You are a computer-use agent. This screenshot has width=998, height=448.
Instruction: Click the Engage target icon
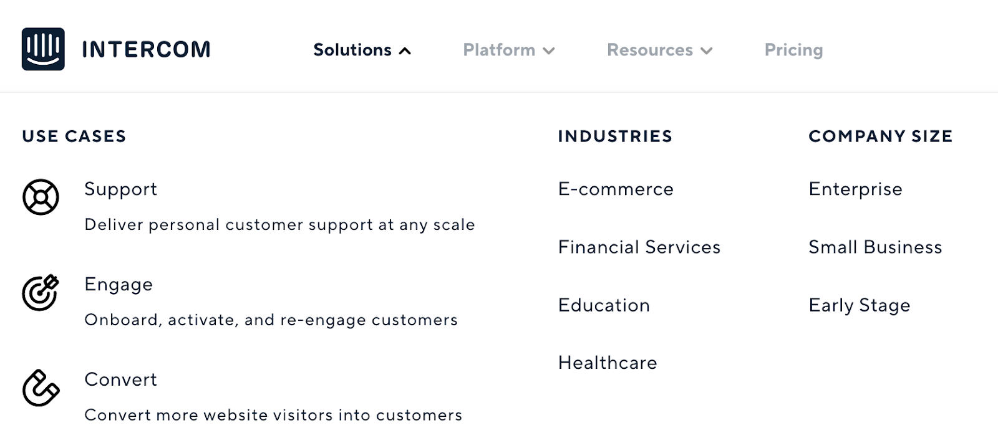[41, 292]
